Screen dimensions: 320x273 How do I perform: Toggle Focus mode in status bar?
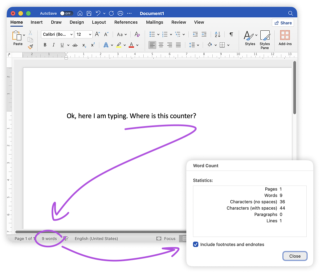click(x=166, y=239)
